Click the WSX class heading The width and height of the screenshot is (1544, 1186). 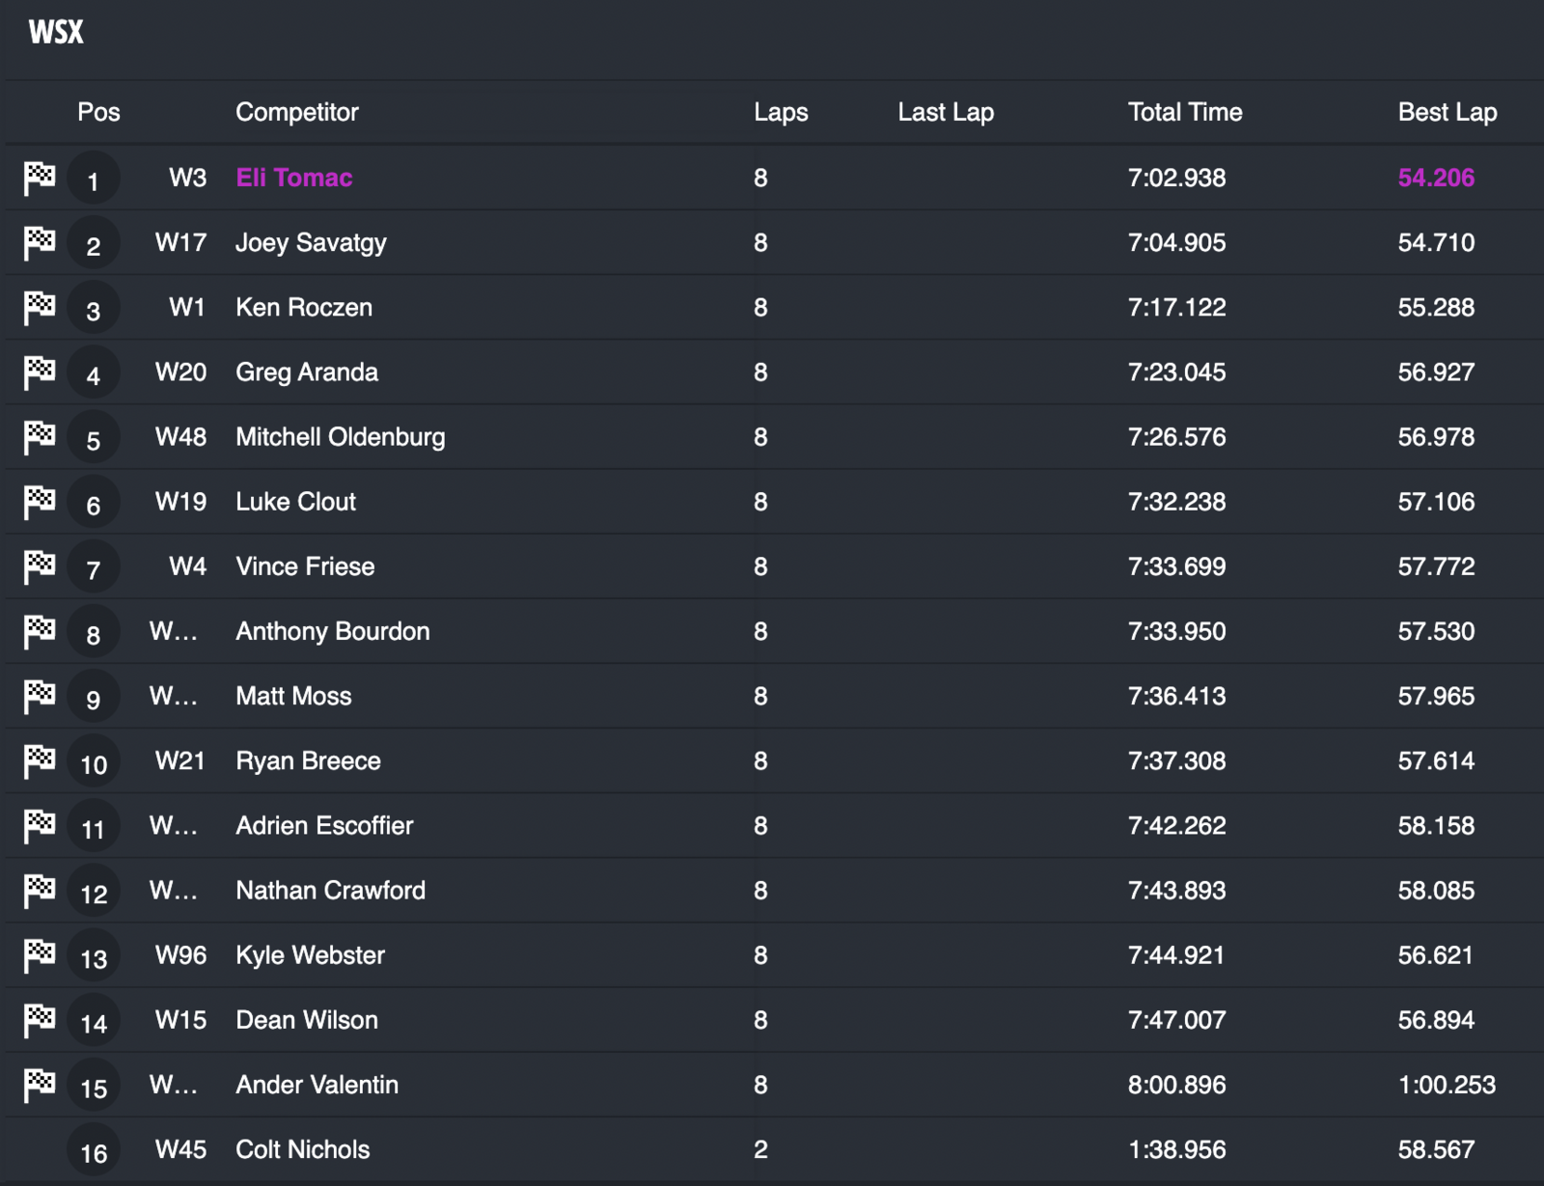[56, 33]
